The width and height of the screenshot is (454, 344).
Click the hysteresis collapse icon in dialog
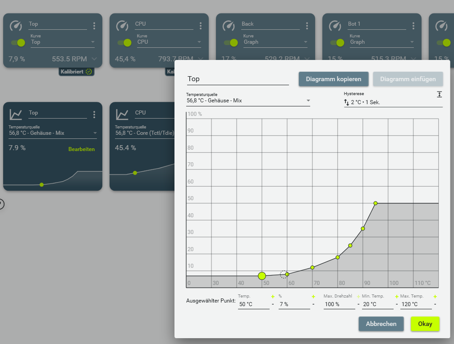coord(439,94)
